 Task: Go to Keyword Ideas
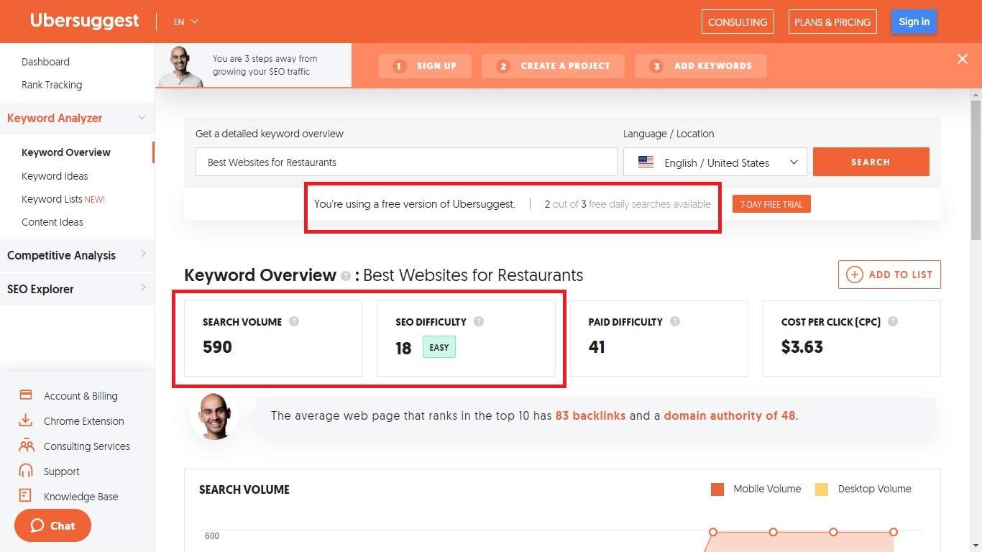click(55, 176)
